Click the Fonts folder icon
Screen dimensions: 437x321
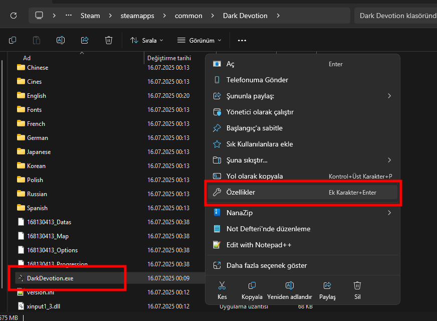[21, 109]
